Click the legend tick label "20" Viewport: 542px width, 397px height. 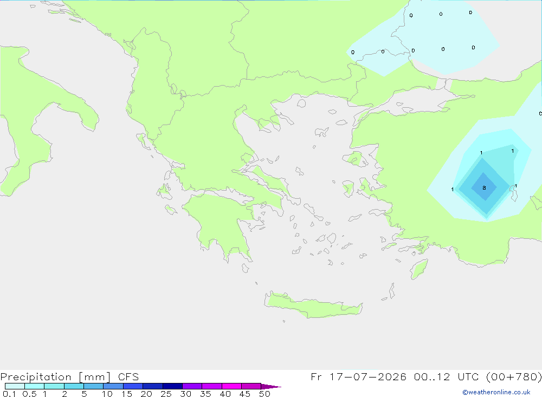pyautogui.click(x=146, y=394)
